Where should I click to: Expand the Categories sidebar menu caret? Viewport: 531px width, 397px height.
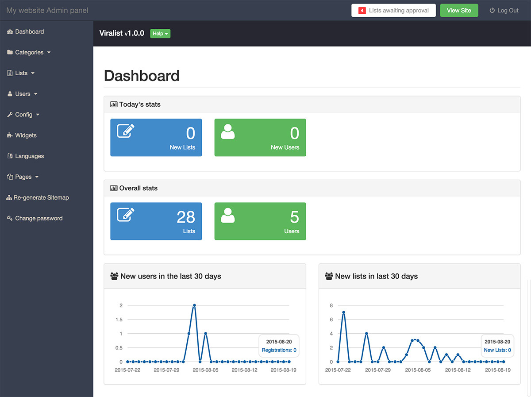coord(49,53)
